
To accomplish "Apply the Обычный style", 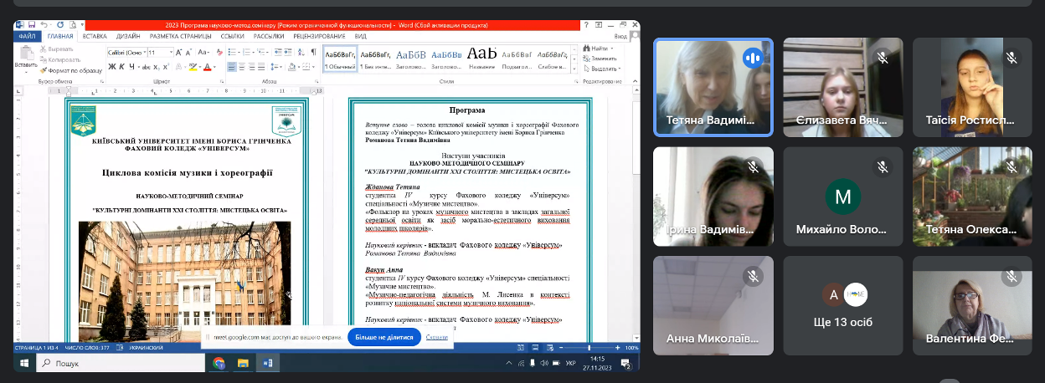I will pyautogui.click(x=340, y=59).
